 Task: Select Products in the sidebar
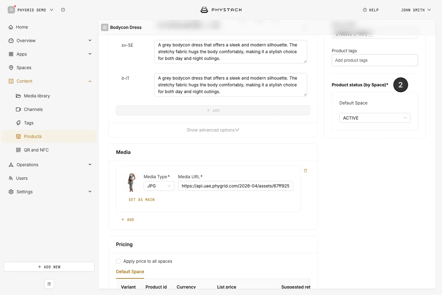(x=49, y=136)
